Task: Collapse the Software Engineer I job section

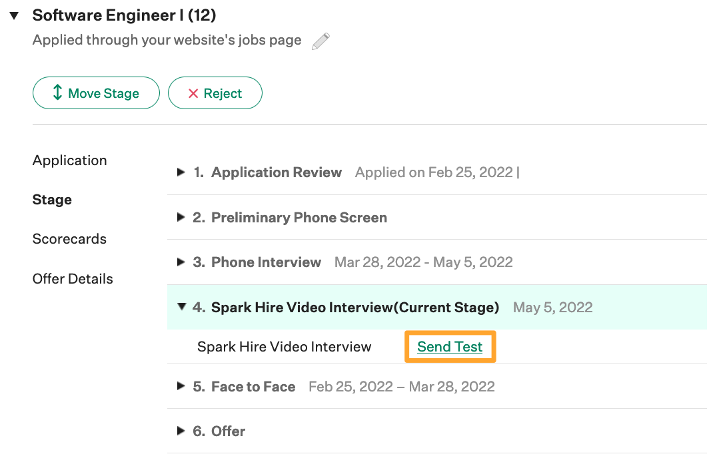Action: click(13, 15)
